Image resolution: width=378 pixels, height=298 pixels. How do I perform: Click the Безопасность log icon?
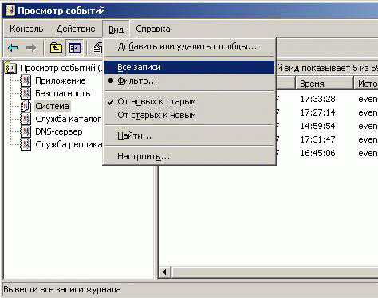point(26,93)
